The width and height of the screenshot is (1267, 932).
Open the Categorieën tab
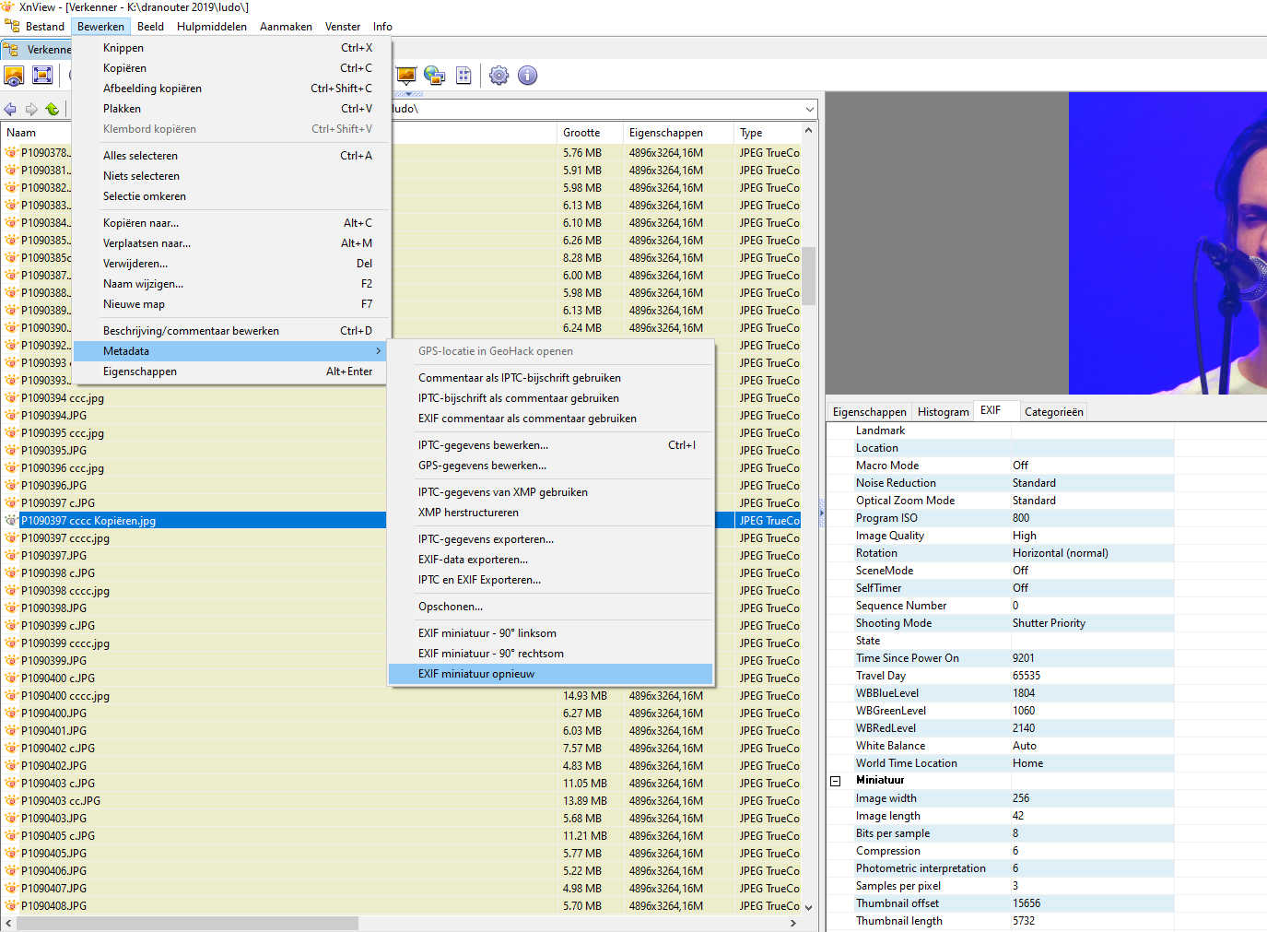1053,412
